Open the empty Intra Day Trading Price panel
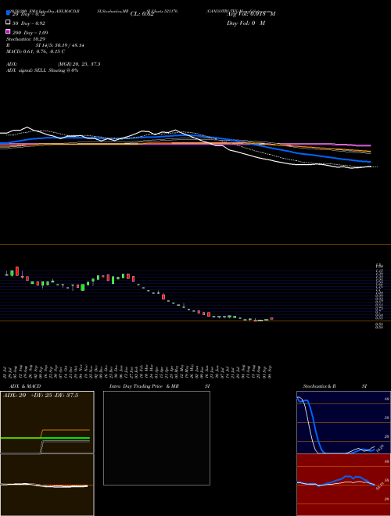The image size is (391, 516). point(156,438)
